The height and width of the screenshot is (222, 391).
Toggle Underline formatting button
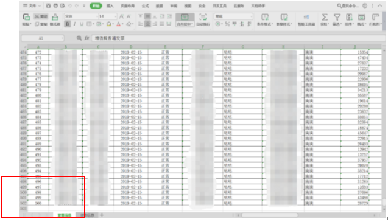(x=81, y=24)
